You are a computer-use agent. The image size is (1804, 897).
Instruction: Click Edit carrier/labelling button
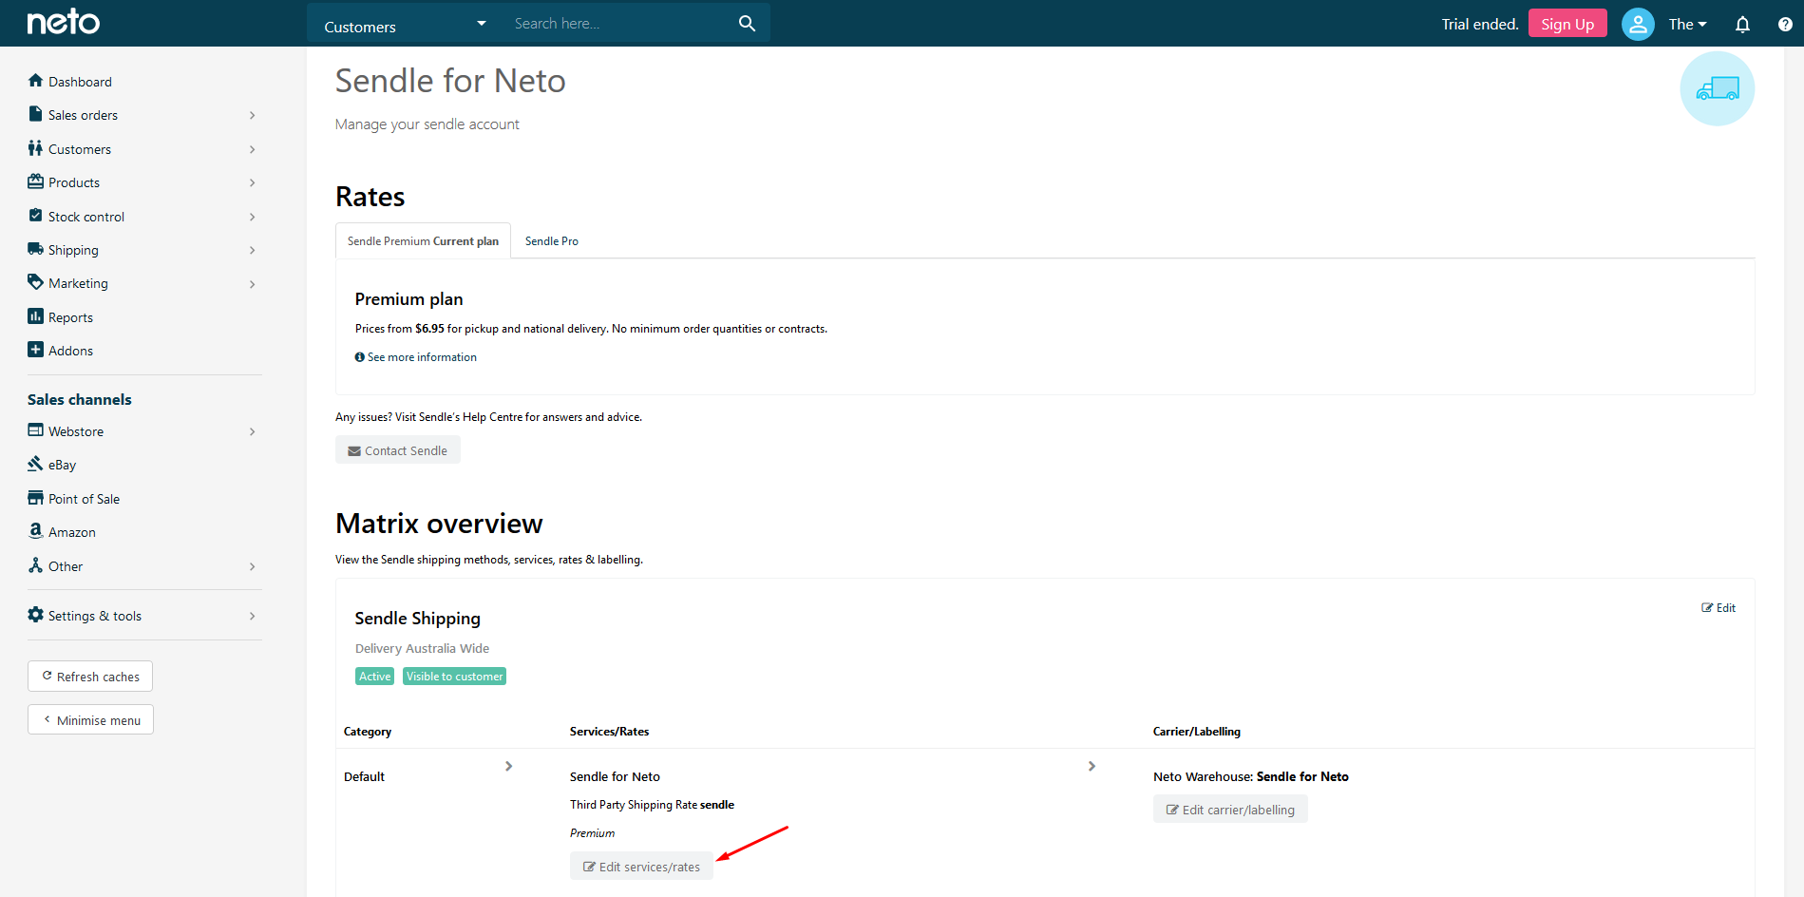point(1230,810)
